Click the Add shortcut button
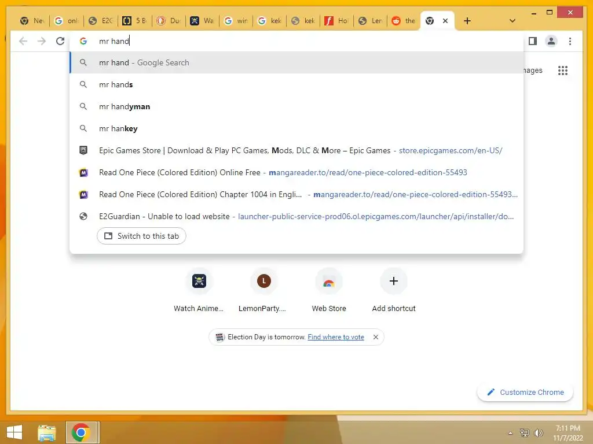Viewport: 593px width, 444px height. coord(394,290)
